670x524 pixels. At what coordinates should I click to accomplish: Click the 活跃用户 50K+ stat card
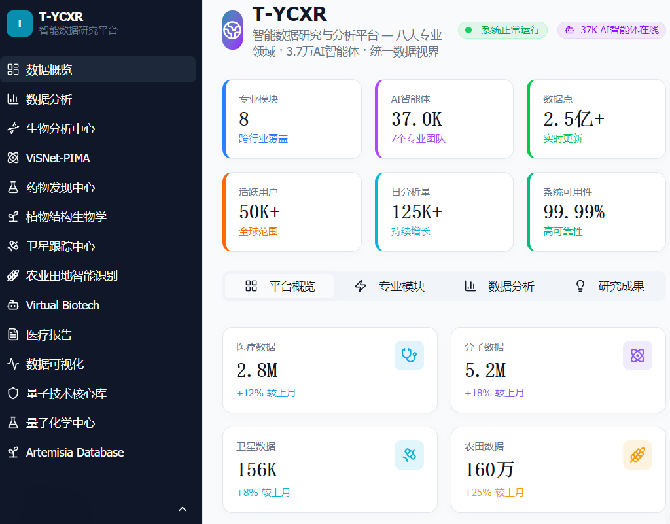click(292, 212)
